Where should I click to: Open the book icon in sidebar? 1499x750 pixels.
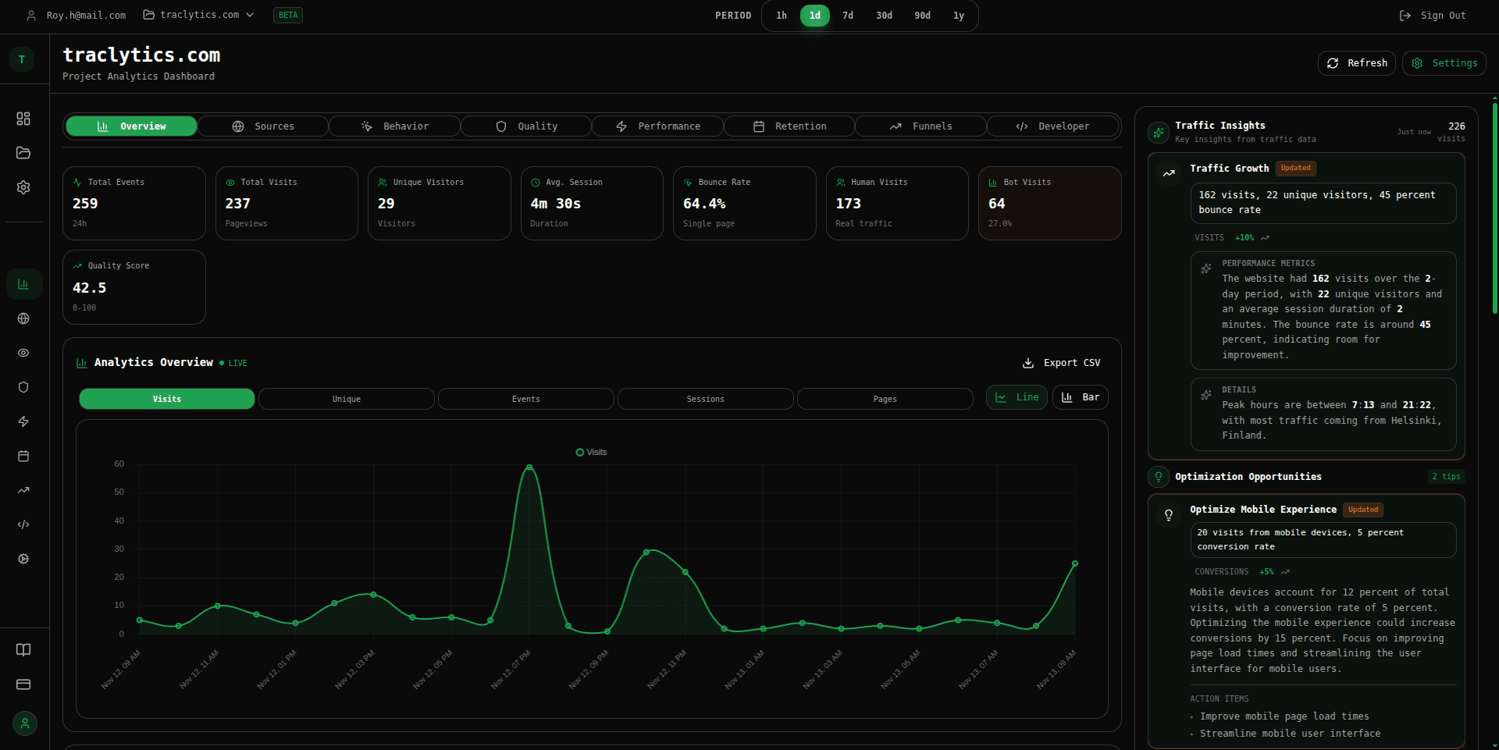[x=23, y=650]
